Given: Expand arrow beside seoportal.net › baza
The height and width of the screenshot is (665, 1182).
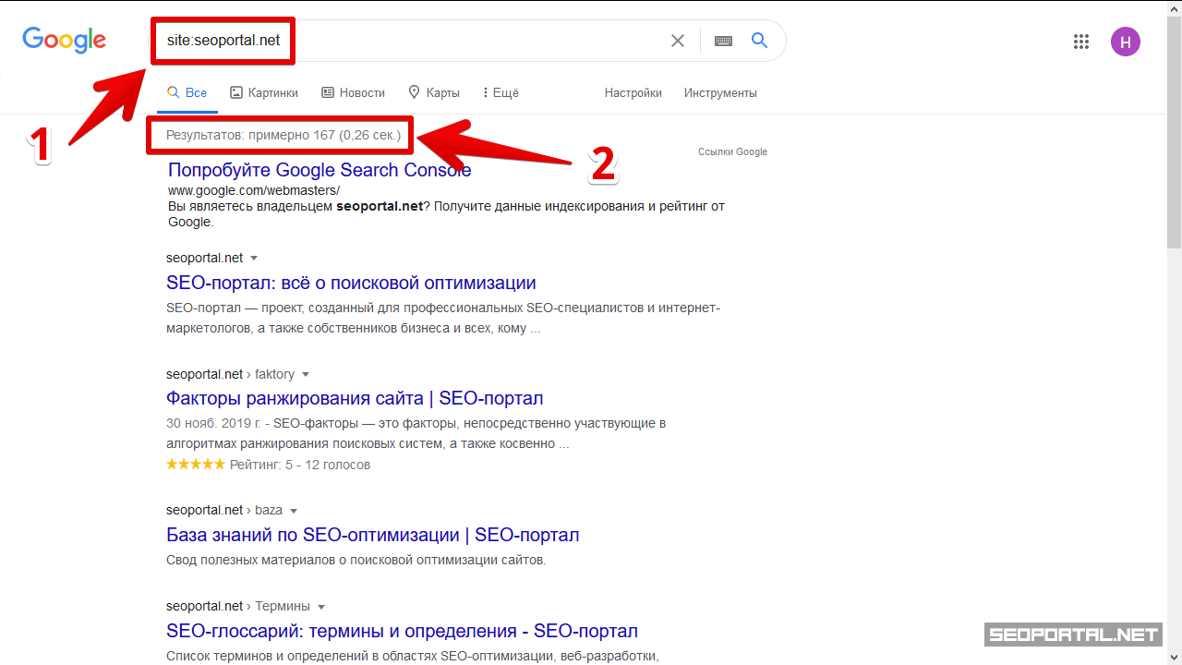Looking at the screenshot, I should [x=294, y=511].
